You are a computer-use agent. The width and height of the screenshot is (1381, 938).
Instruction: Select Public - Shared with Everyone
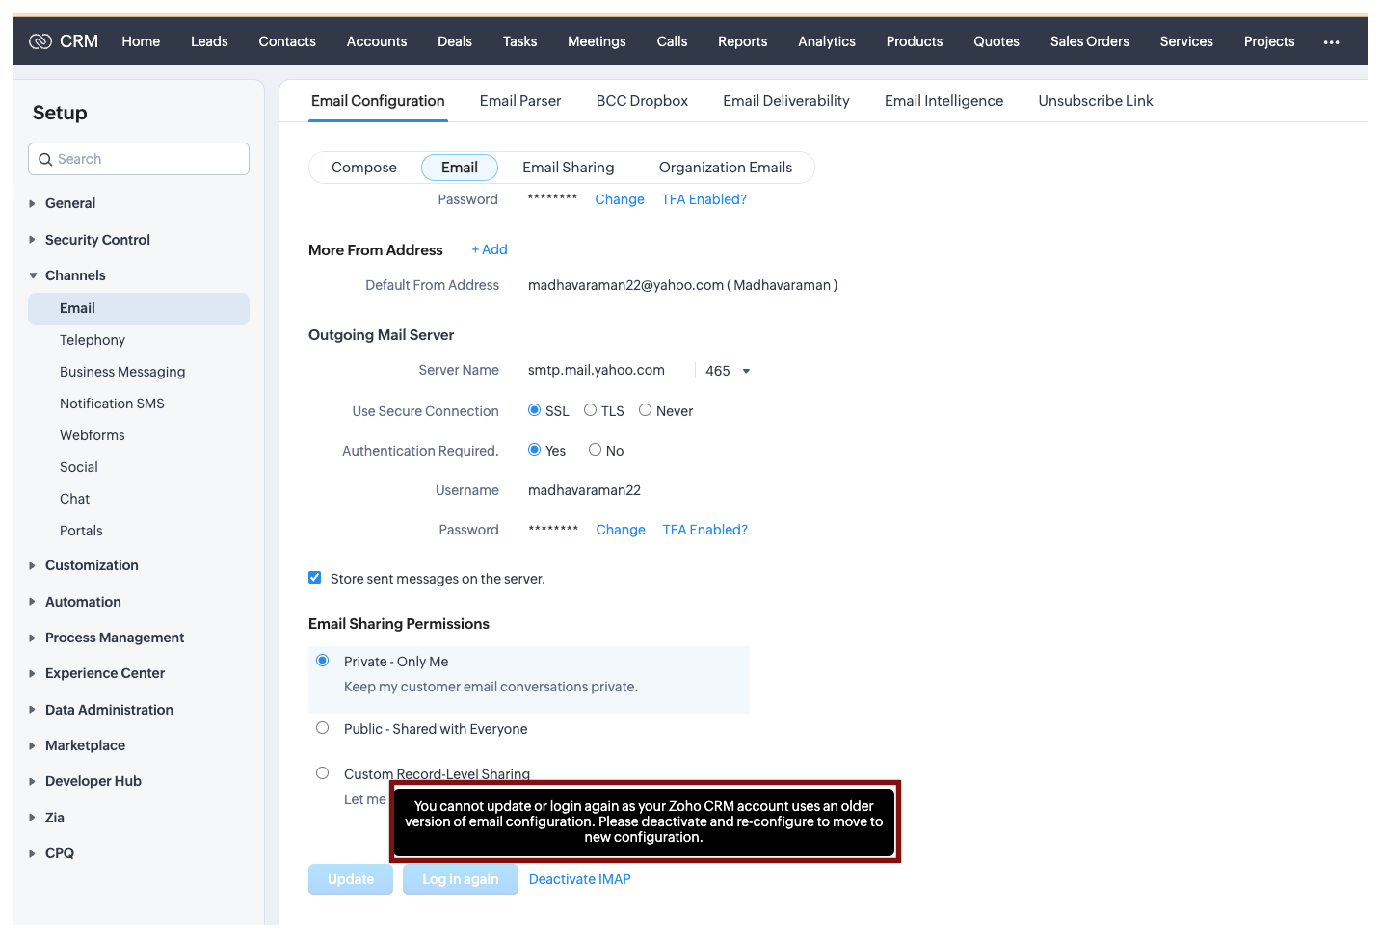coord(323,728)
